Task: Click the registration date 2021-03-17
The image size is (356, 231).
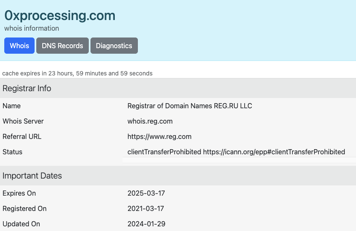Action: (x=146, y=208)
